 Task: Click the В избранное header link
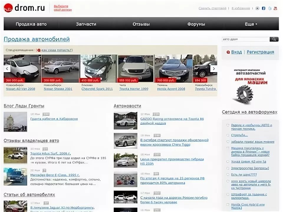coord(241,8)
